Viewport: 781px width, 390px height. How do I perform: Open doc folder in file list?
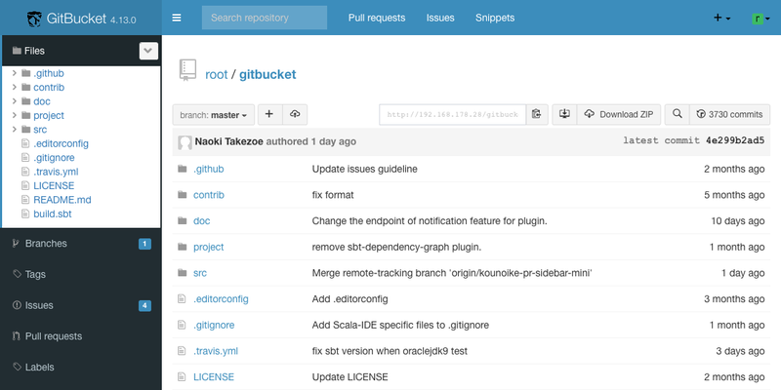click(202, 221)
